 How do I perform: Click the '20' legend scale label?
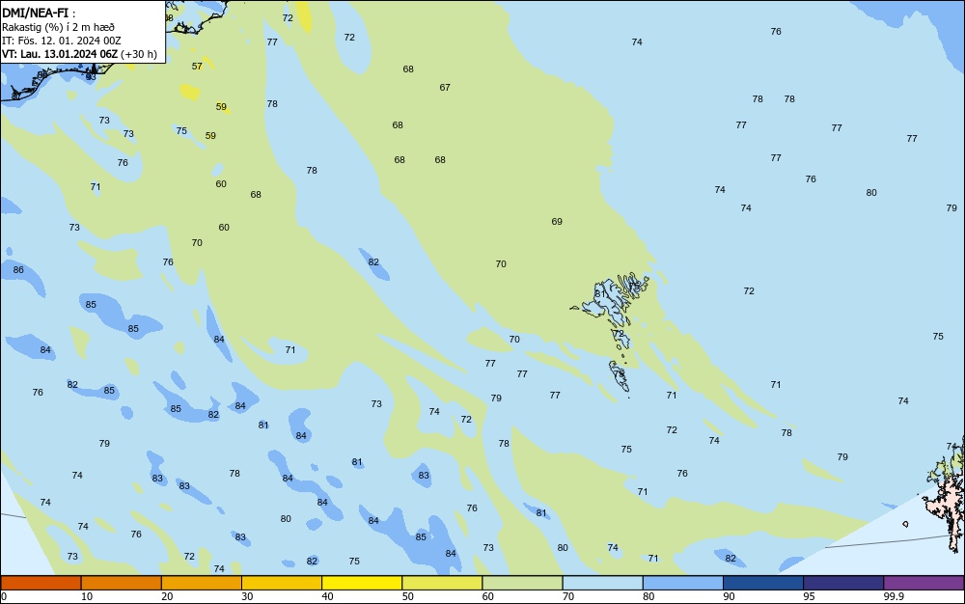tap(167, 596)
